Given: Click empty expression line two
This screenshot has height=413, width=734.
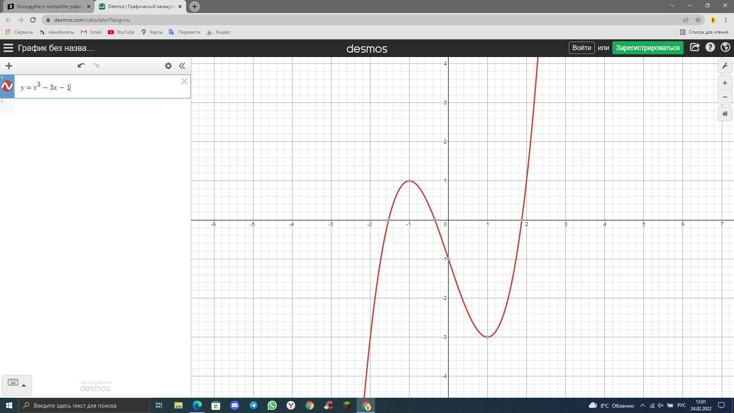Looking at the screenshot, I should 102,107.
